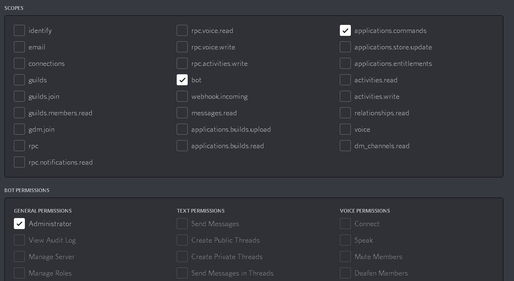
Task: Toggle the gdm.join scope
Action: point(19,129)
